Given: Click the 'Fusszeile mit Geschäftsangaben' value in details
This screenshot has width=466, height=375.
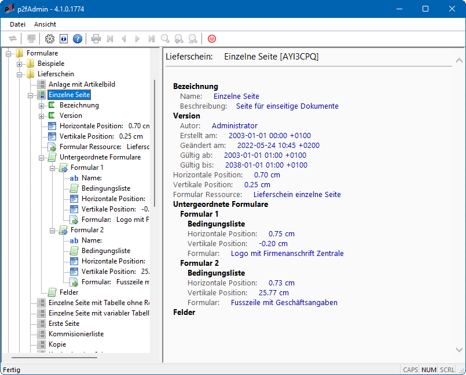Looking at the screenshot, I should tap(284, 302).
